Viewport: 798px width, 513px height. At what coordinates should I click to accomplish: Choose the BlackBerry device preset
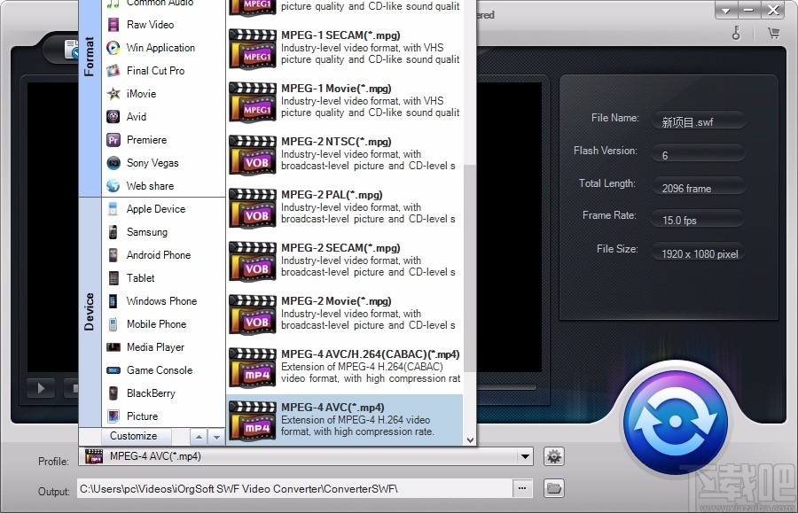pyautogui.click(x=156, y=393)
